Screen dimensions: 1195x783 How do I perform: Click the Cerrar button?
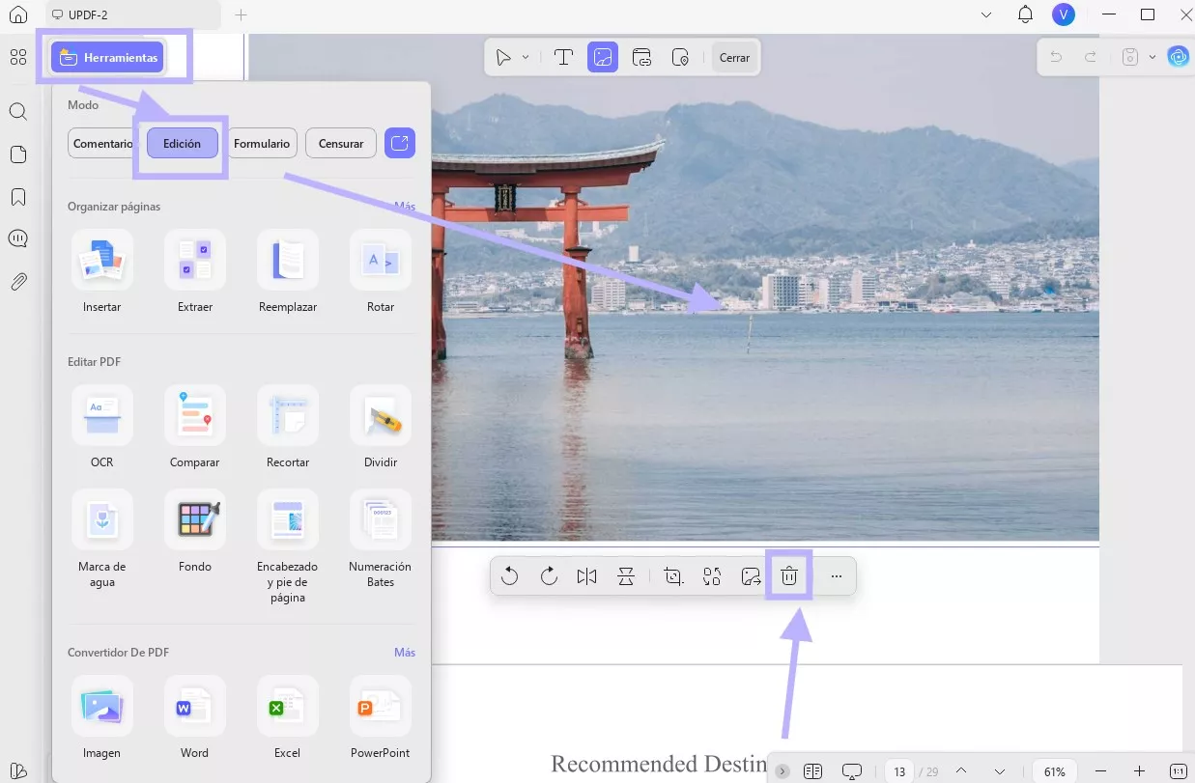tap(734, 58)
